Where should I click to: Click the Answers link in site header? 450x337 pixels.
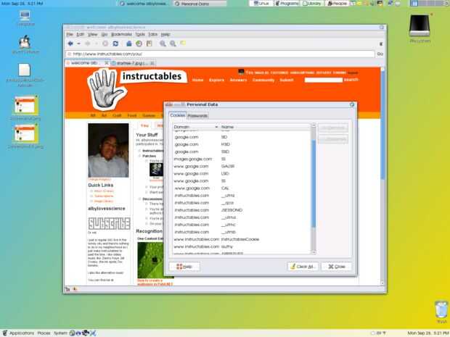[x=238, y=80]
